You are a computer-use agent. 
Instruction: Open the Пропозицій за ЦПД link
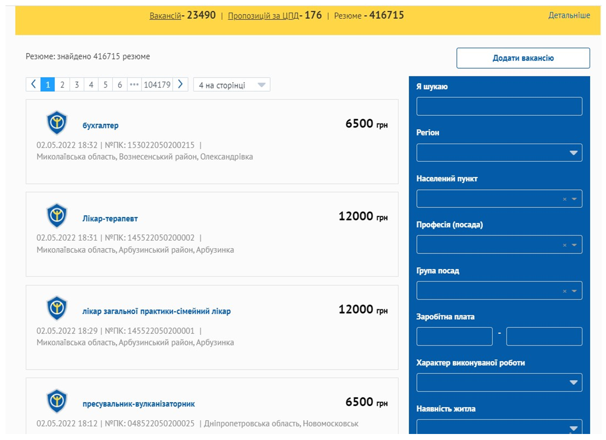pos(263,16)
